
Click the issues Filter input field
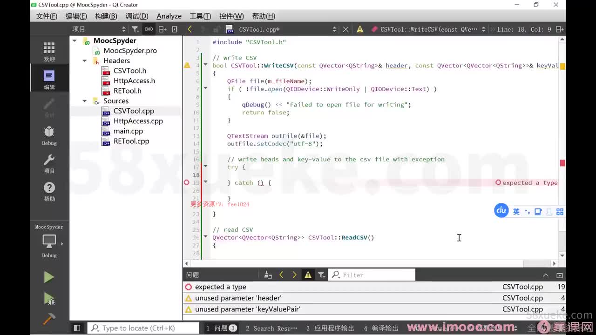372,275
